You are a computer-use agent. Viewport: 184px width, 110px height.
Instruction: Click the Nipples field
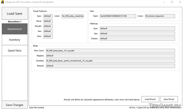click(x=110, y=56)
